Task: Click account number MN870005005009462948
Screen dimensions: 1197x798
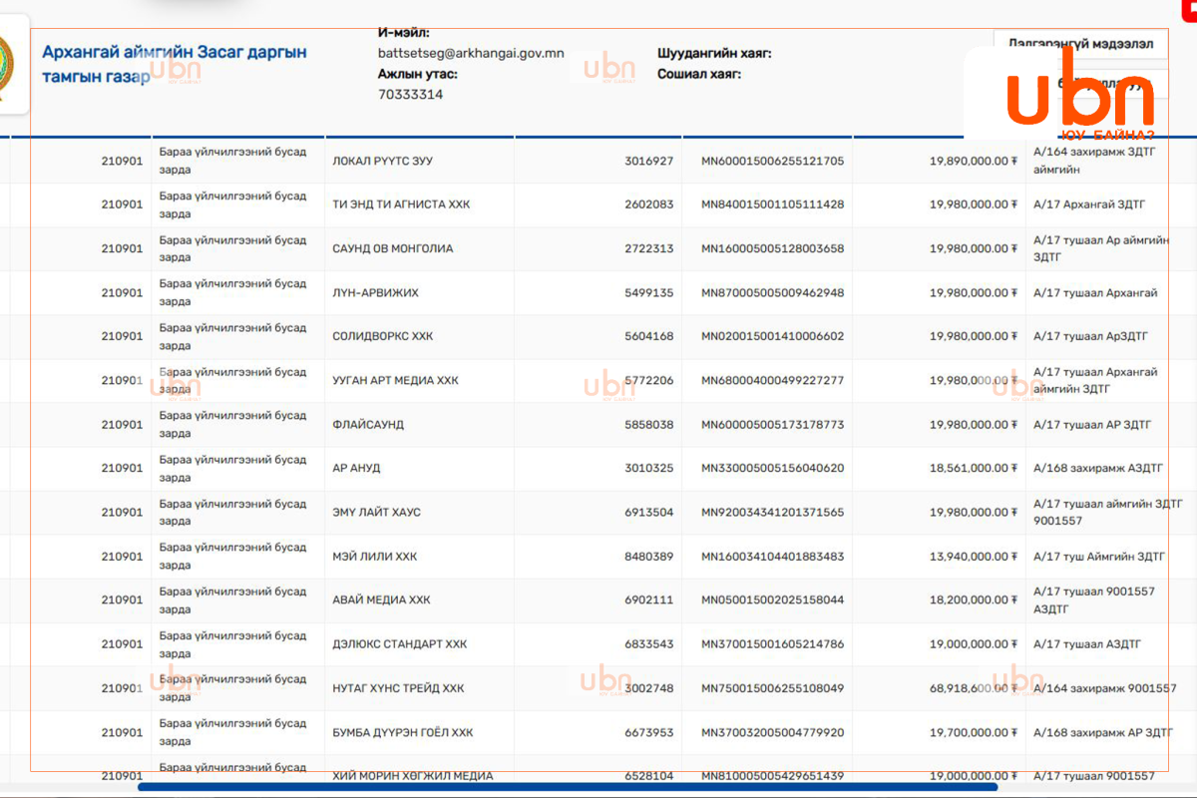Action: [773, 292]
